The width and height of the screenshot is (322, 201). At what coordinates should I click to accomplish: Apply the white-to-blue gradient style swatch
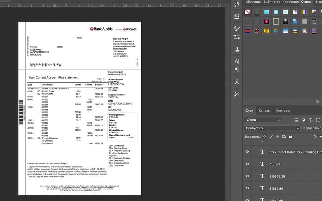click(285, 31)
